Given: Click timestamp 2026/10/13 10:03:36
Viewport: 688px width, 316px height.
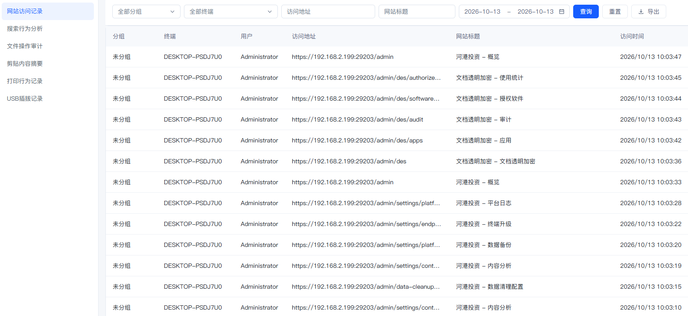Looking at the screenshot, I should [x=651, y=161].
